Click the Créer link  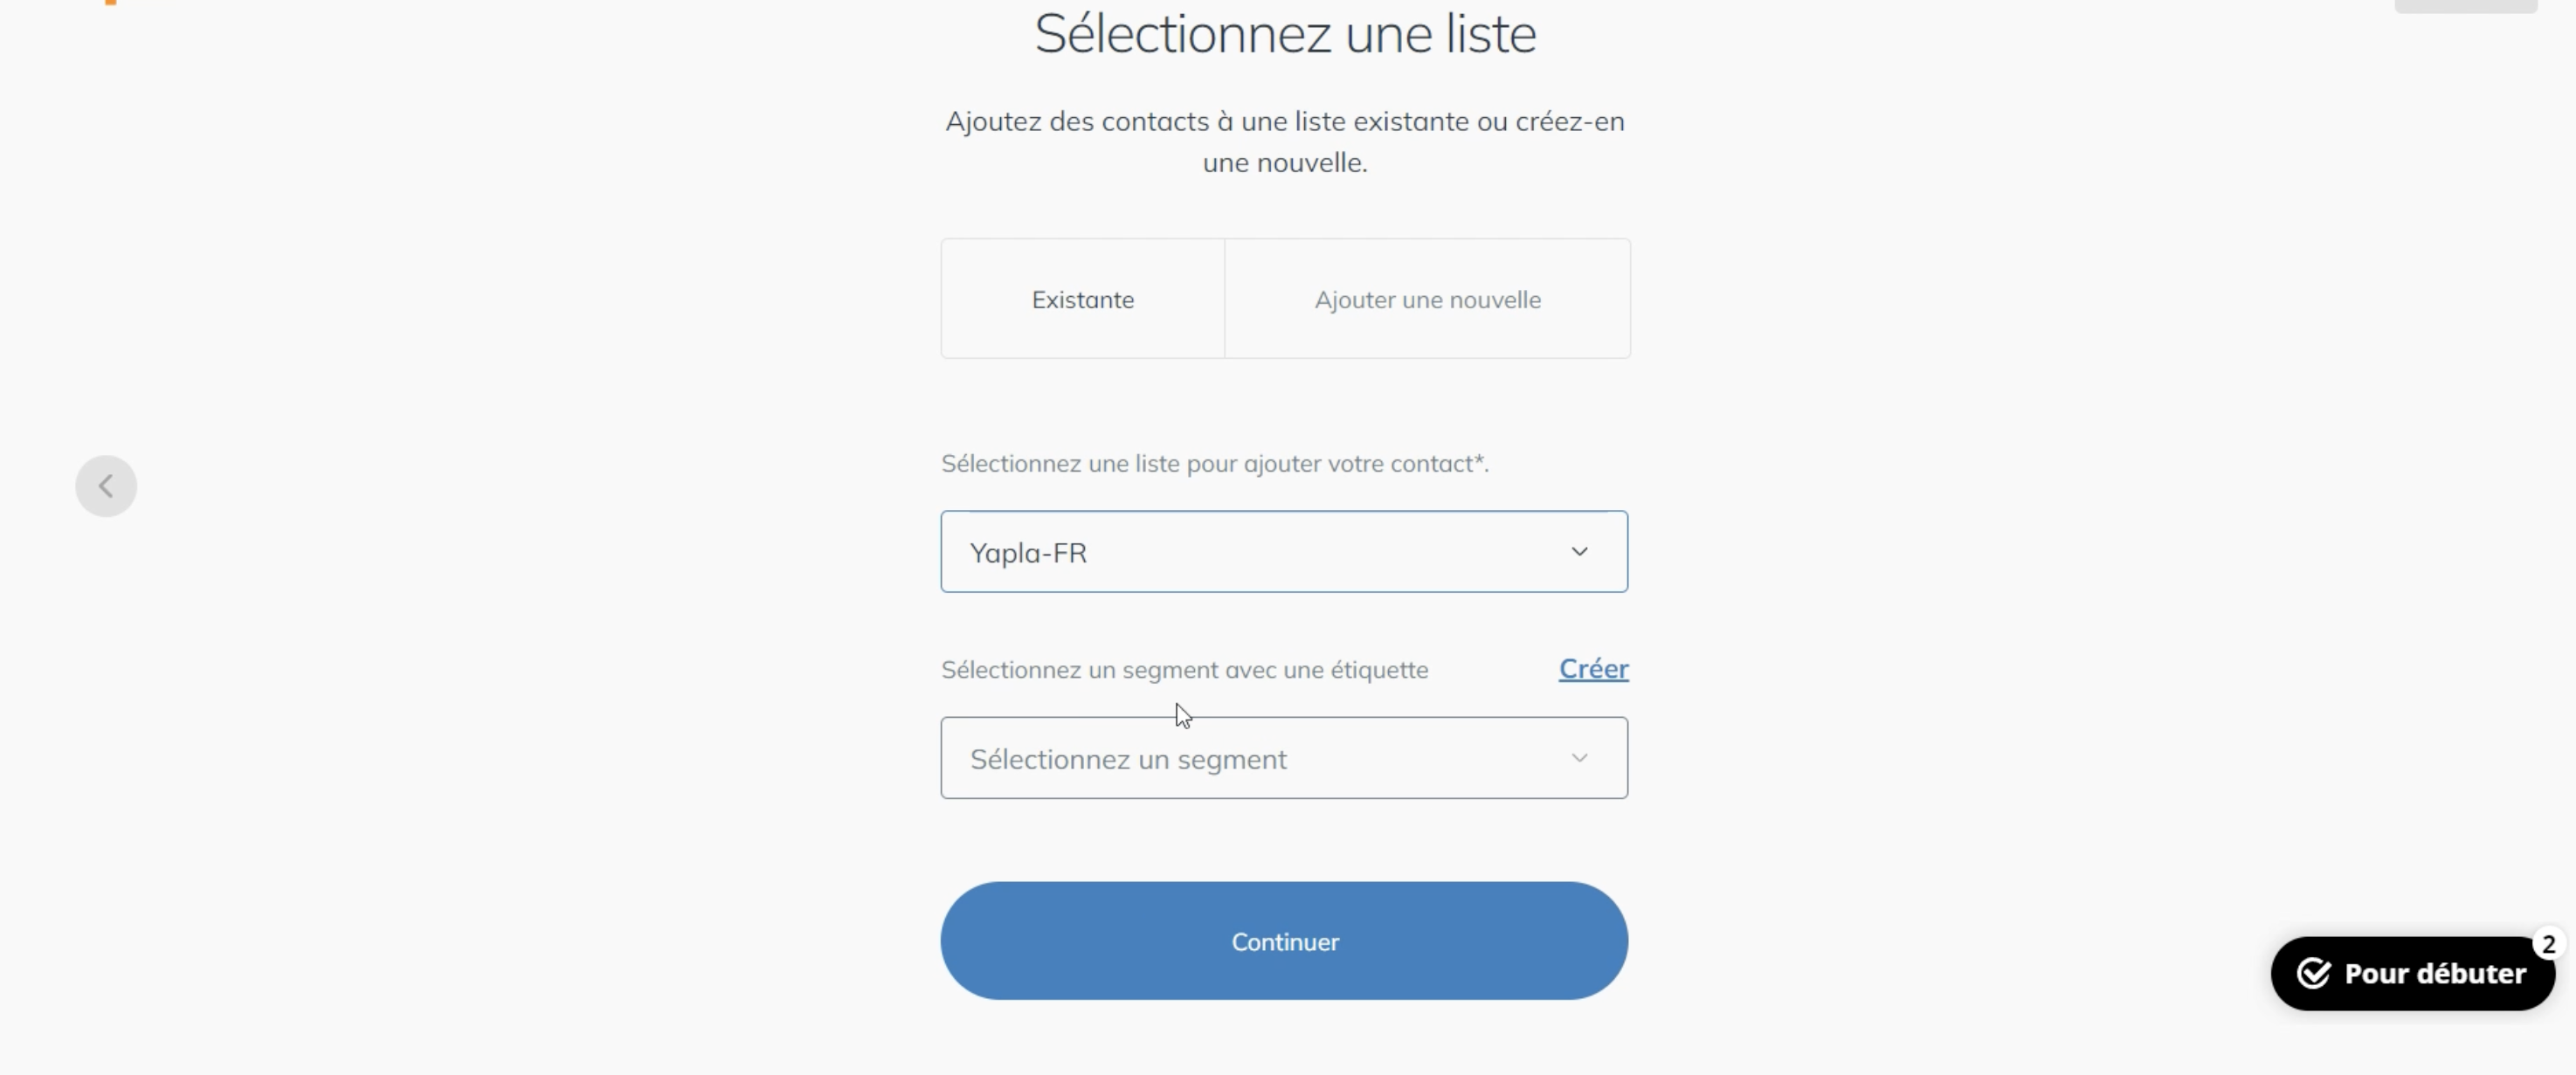pyautogui.click(x=1593, y=669)
